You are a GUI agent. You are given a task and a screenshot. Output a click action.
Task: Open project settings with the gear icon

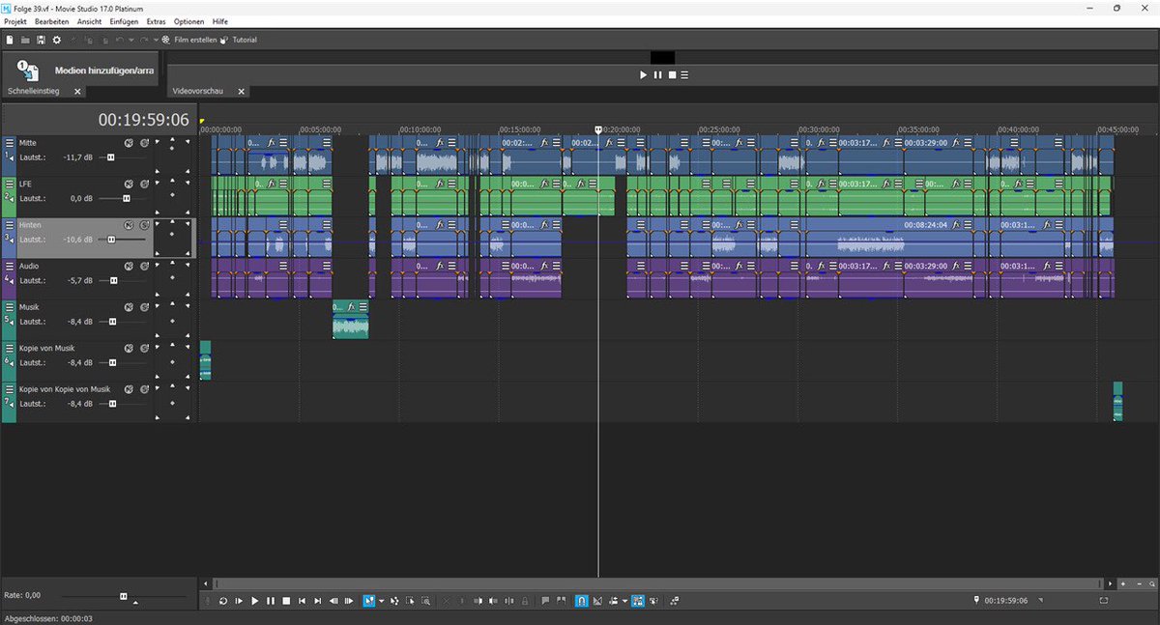point(57,40)
